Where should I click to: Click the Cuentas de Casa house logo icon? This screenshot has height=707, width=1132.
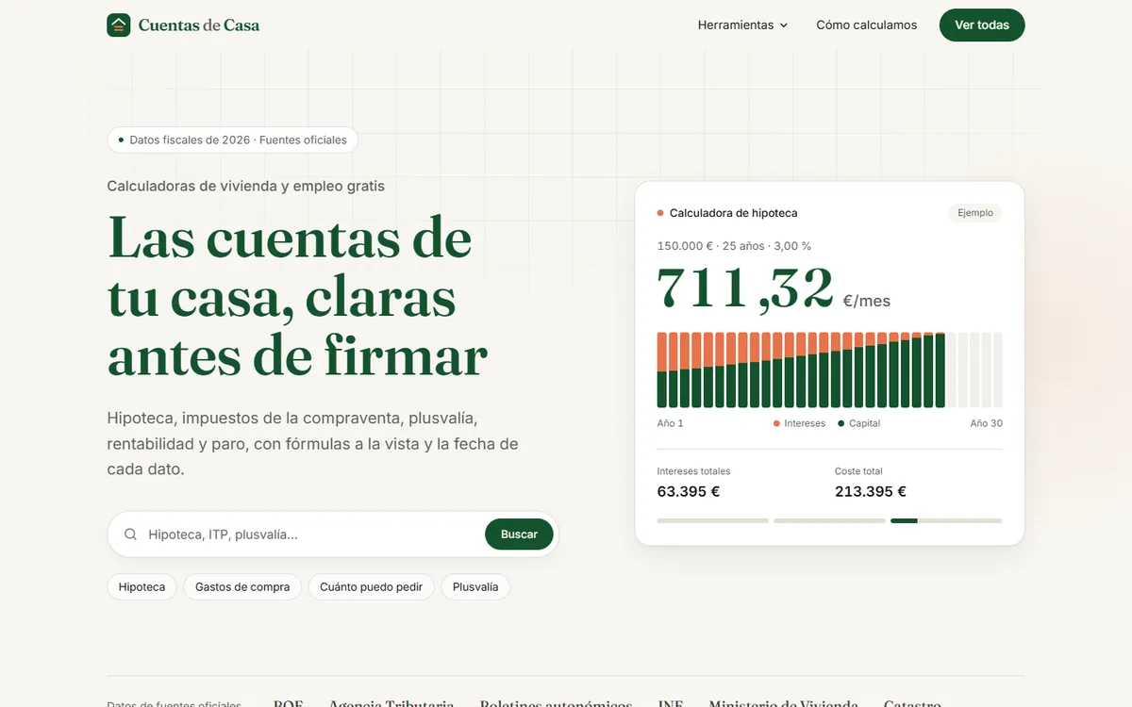(x=119, y=25)
